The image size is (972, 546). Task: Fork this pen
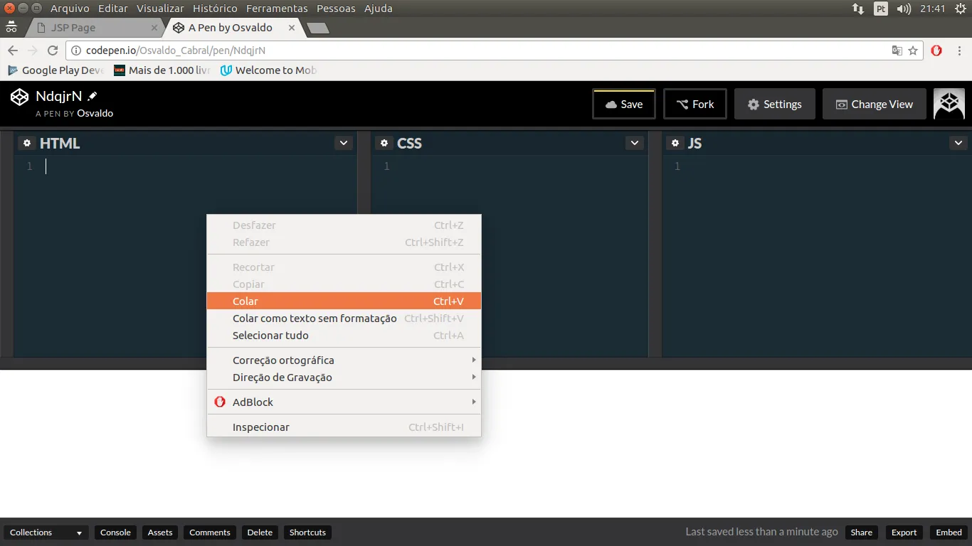tap(694, 105)
